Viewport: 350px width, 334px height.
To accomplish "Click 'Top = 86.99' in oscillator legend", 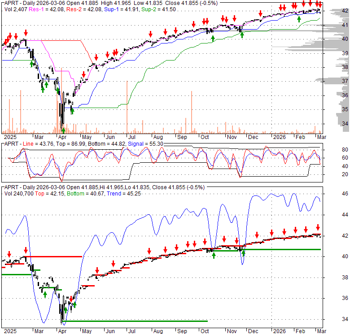I will 71,144.
